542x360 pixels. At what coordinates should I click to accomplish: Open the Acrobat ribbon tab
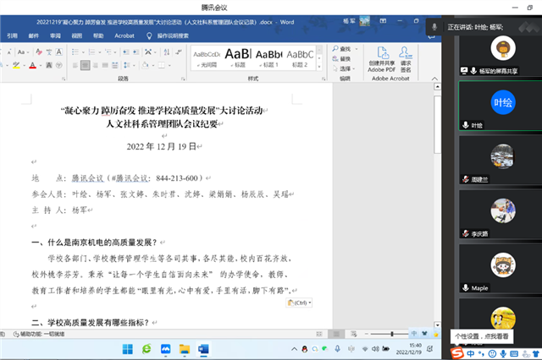pos(124,36)
